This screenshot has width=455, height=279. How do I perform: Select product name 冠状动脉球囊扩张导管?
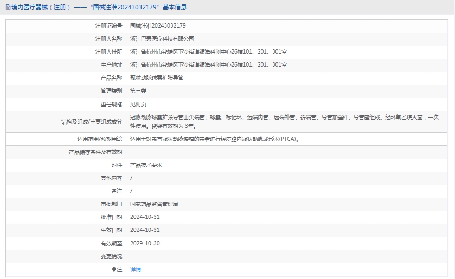(157, 77)
